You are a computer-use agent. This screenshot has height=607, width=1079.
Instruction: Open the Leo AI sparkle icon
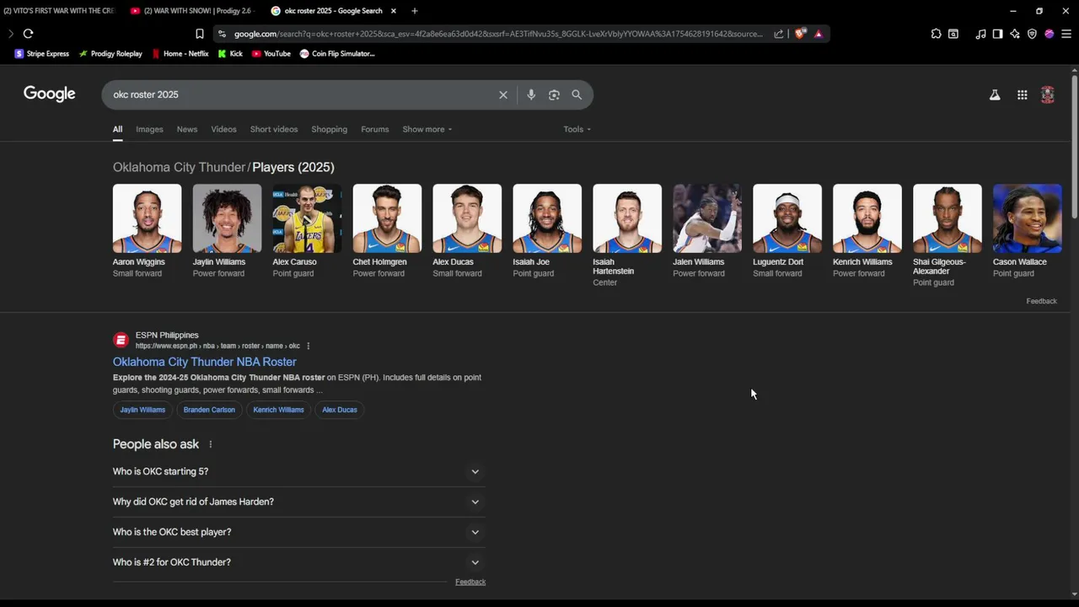pyautogui.click(x=1015, y=34)
